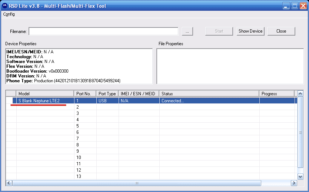Screen dimensions: 309x192
Task: Click the IMEI / ESN / MEID column header
Action: point(139,94)
